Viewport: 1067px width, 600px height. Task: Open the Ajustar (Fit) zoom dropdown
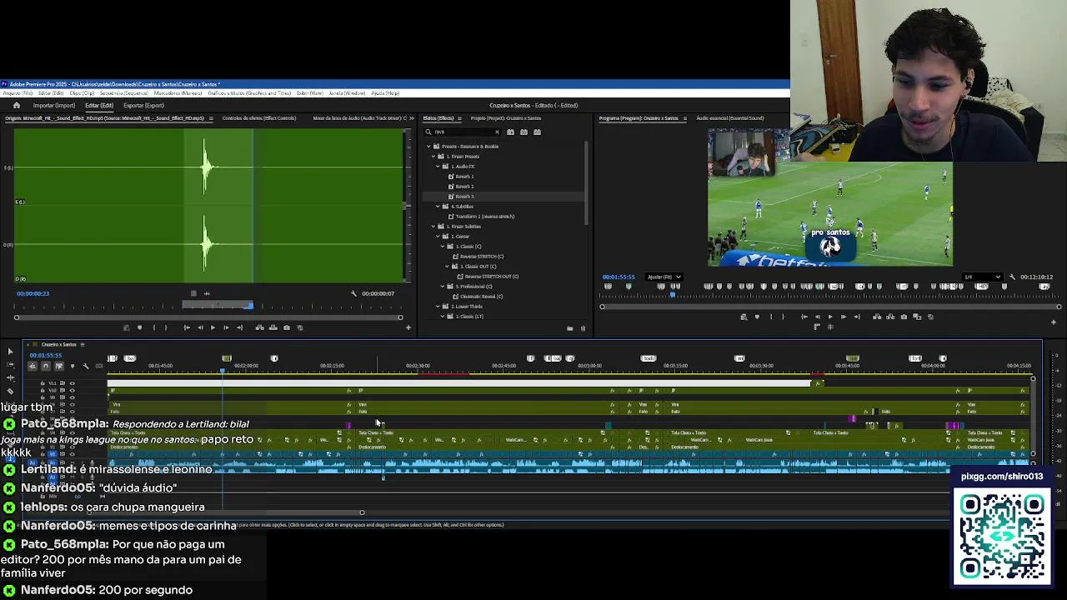click(664, 277)
